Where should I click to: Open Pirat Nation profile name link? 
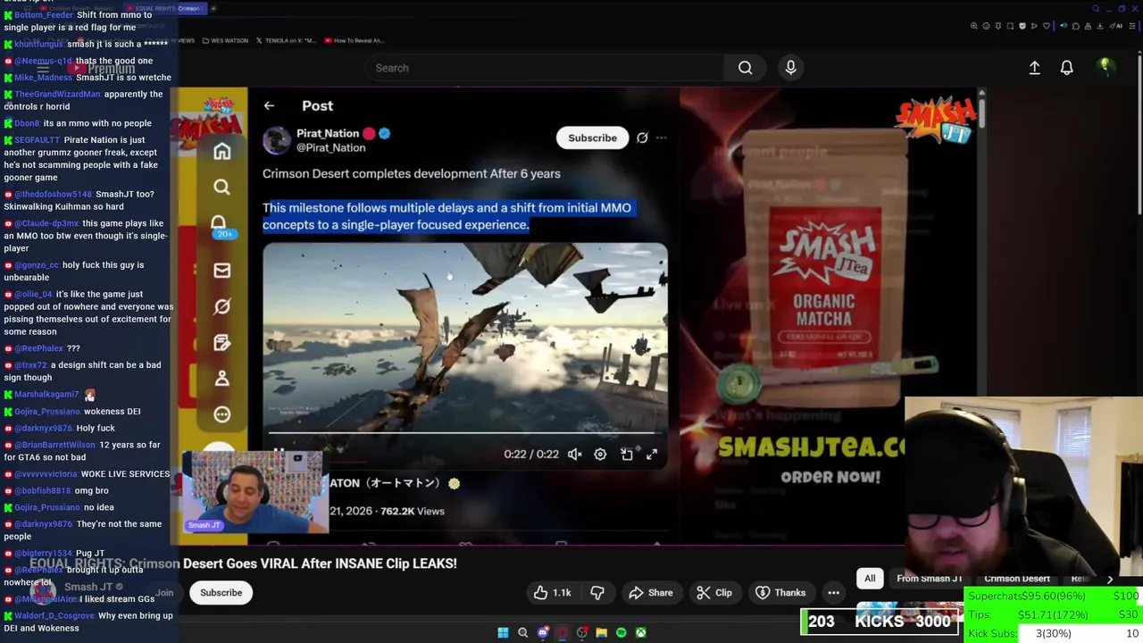tap(328, 133)
